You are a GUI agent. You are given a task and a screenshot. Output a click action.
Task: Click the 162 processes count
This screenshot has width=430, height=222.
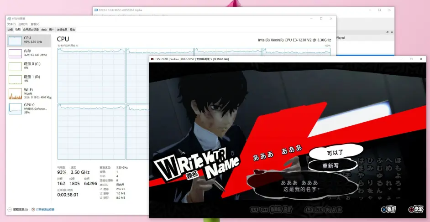(61, 183)
